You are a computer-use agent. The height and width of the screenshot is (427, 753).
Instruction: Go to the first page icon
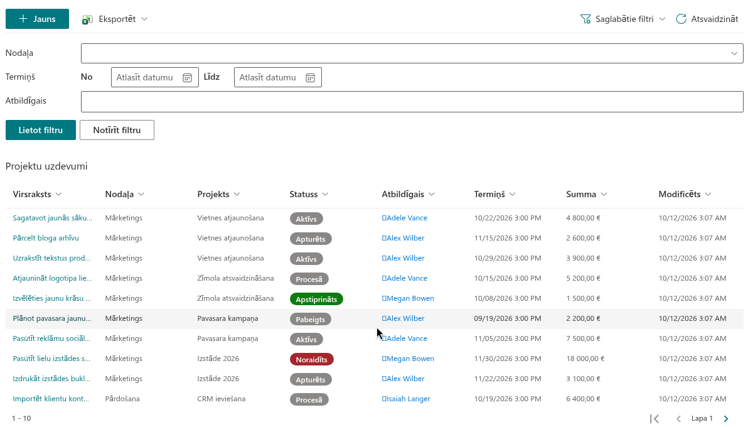(x=654, y=418)
